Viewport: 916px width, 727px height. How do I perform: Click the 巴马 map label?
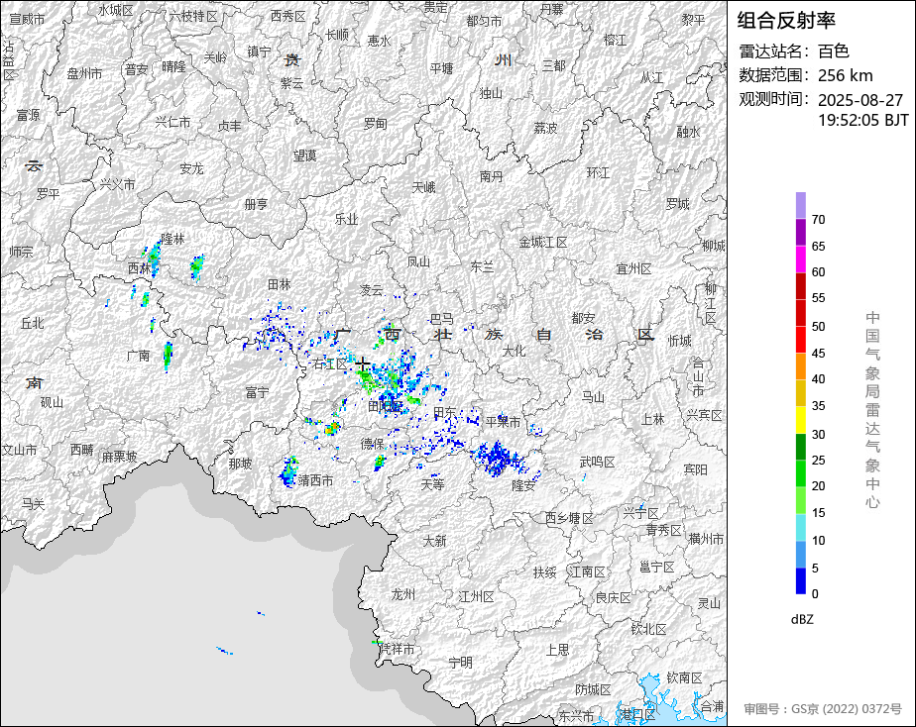442,319
